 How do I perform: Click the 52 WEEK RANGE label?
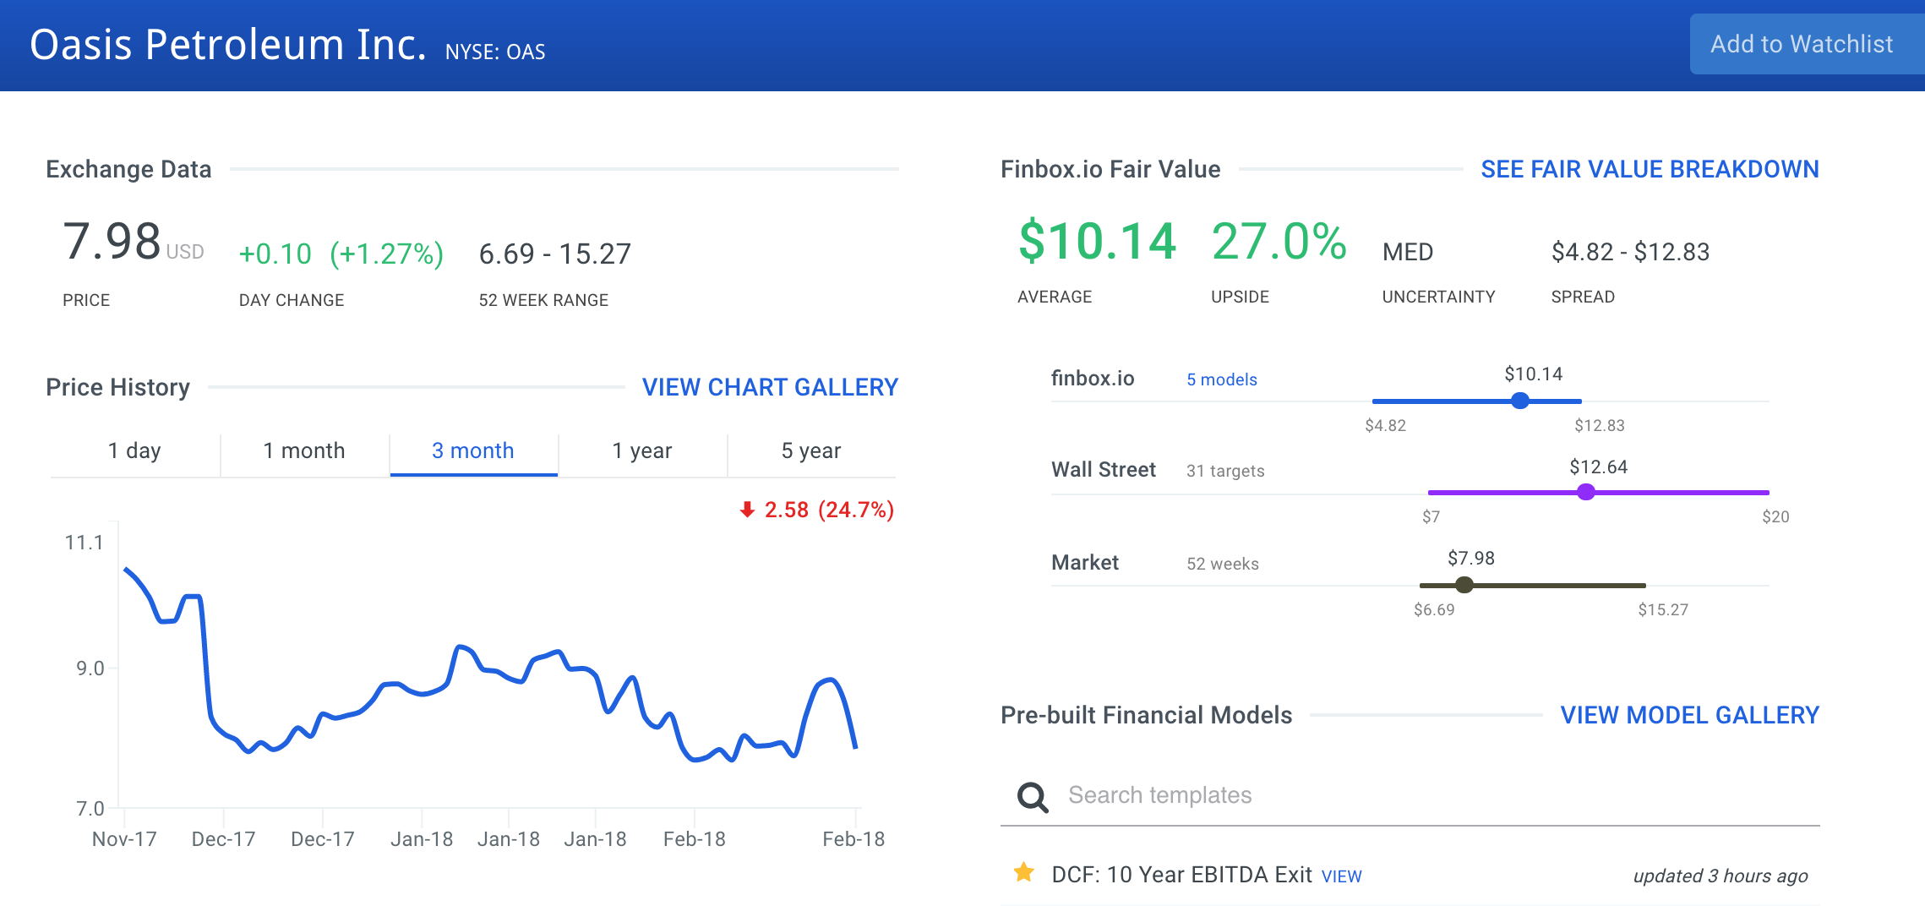click(x=543, y=300)
